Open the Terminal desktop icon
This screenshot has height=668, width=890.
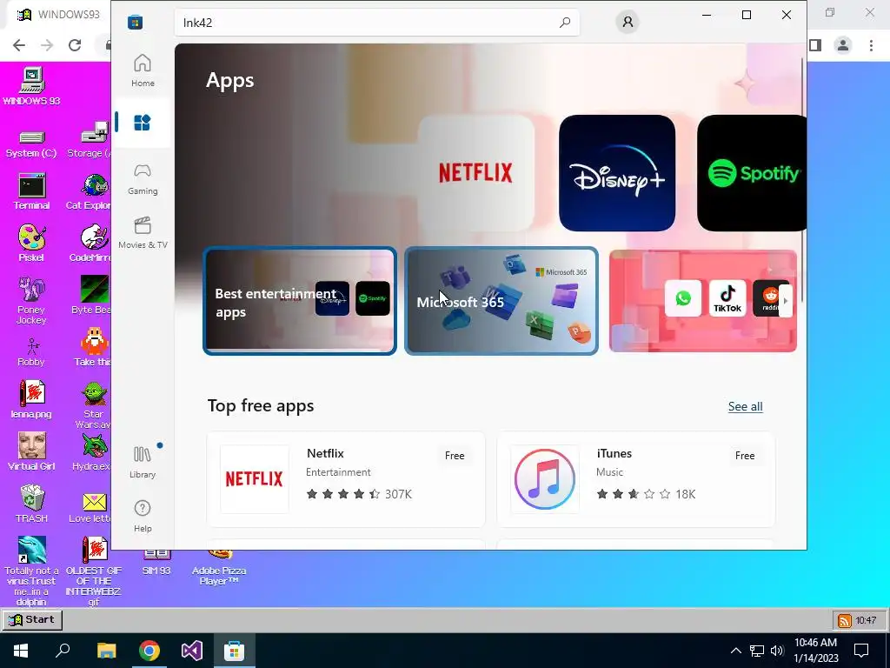coord(31,192)
